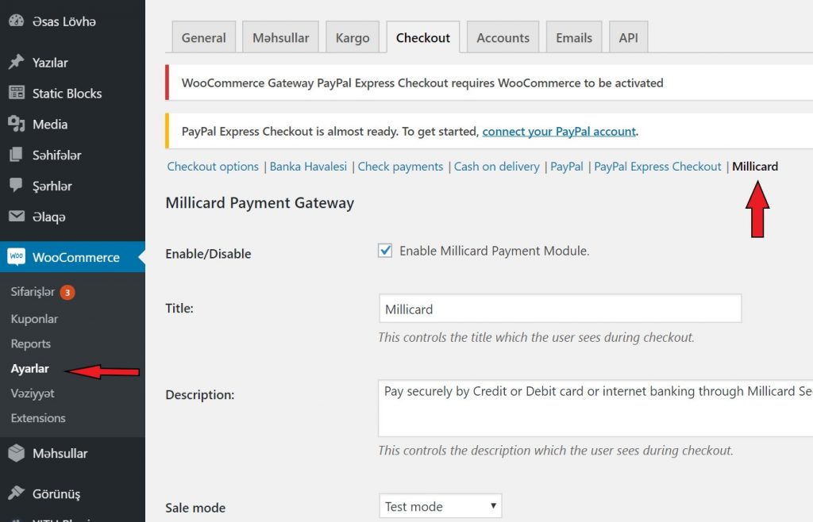Image resolution: width=813 pixels, height=522 pixels.
Task: Follow the connect your PayPal account link
Action: tap(559, 132)
